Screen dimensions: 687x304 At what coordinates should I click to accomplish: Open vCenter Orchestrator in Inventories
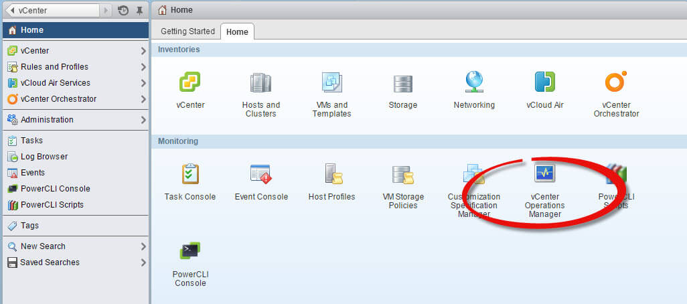point(615,82)
